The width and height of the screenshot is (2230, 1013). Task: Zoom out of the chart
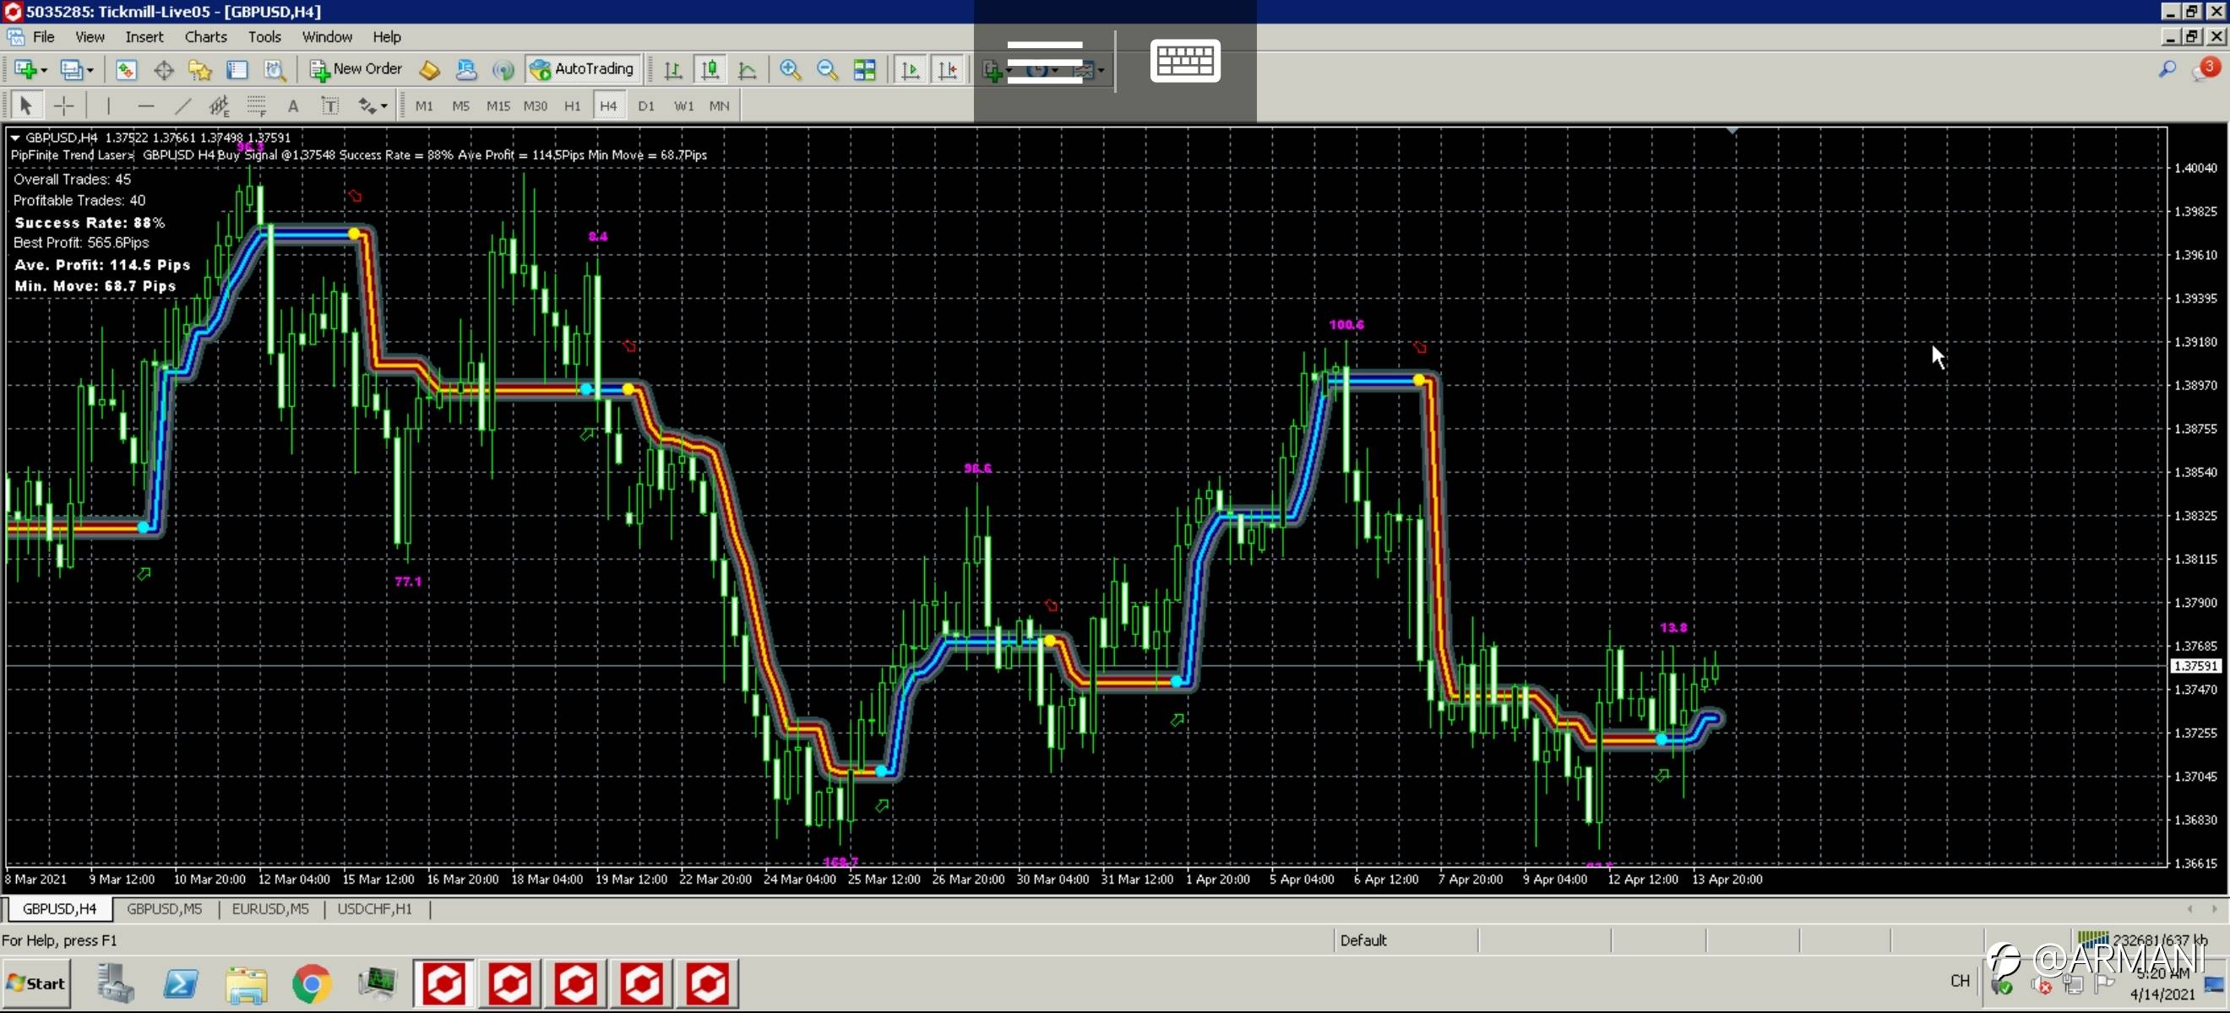coord(827,69)
